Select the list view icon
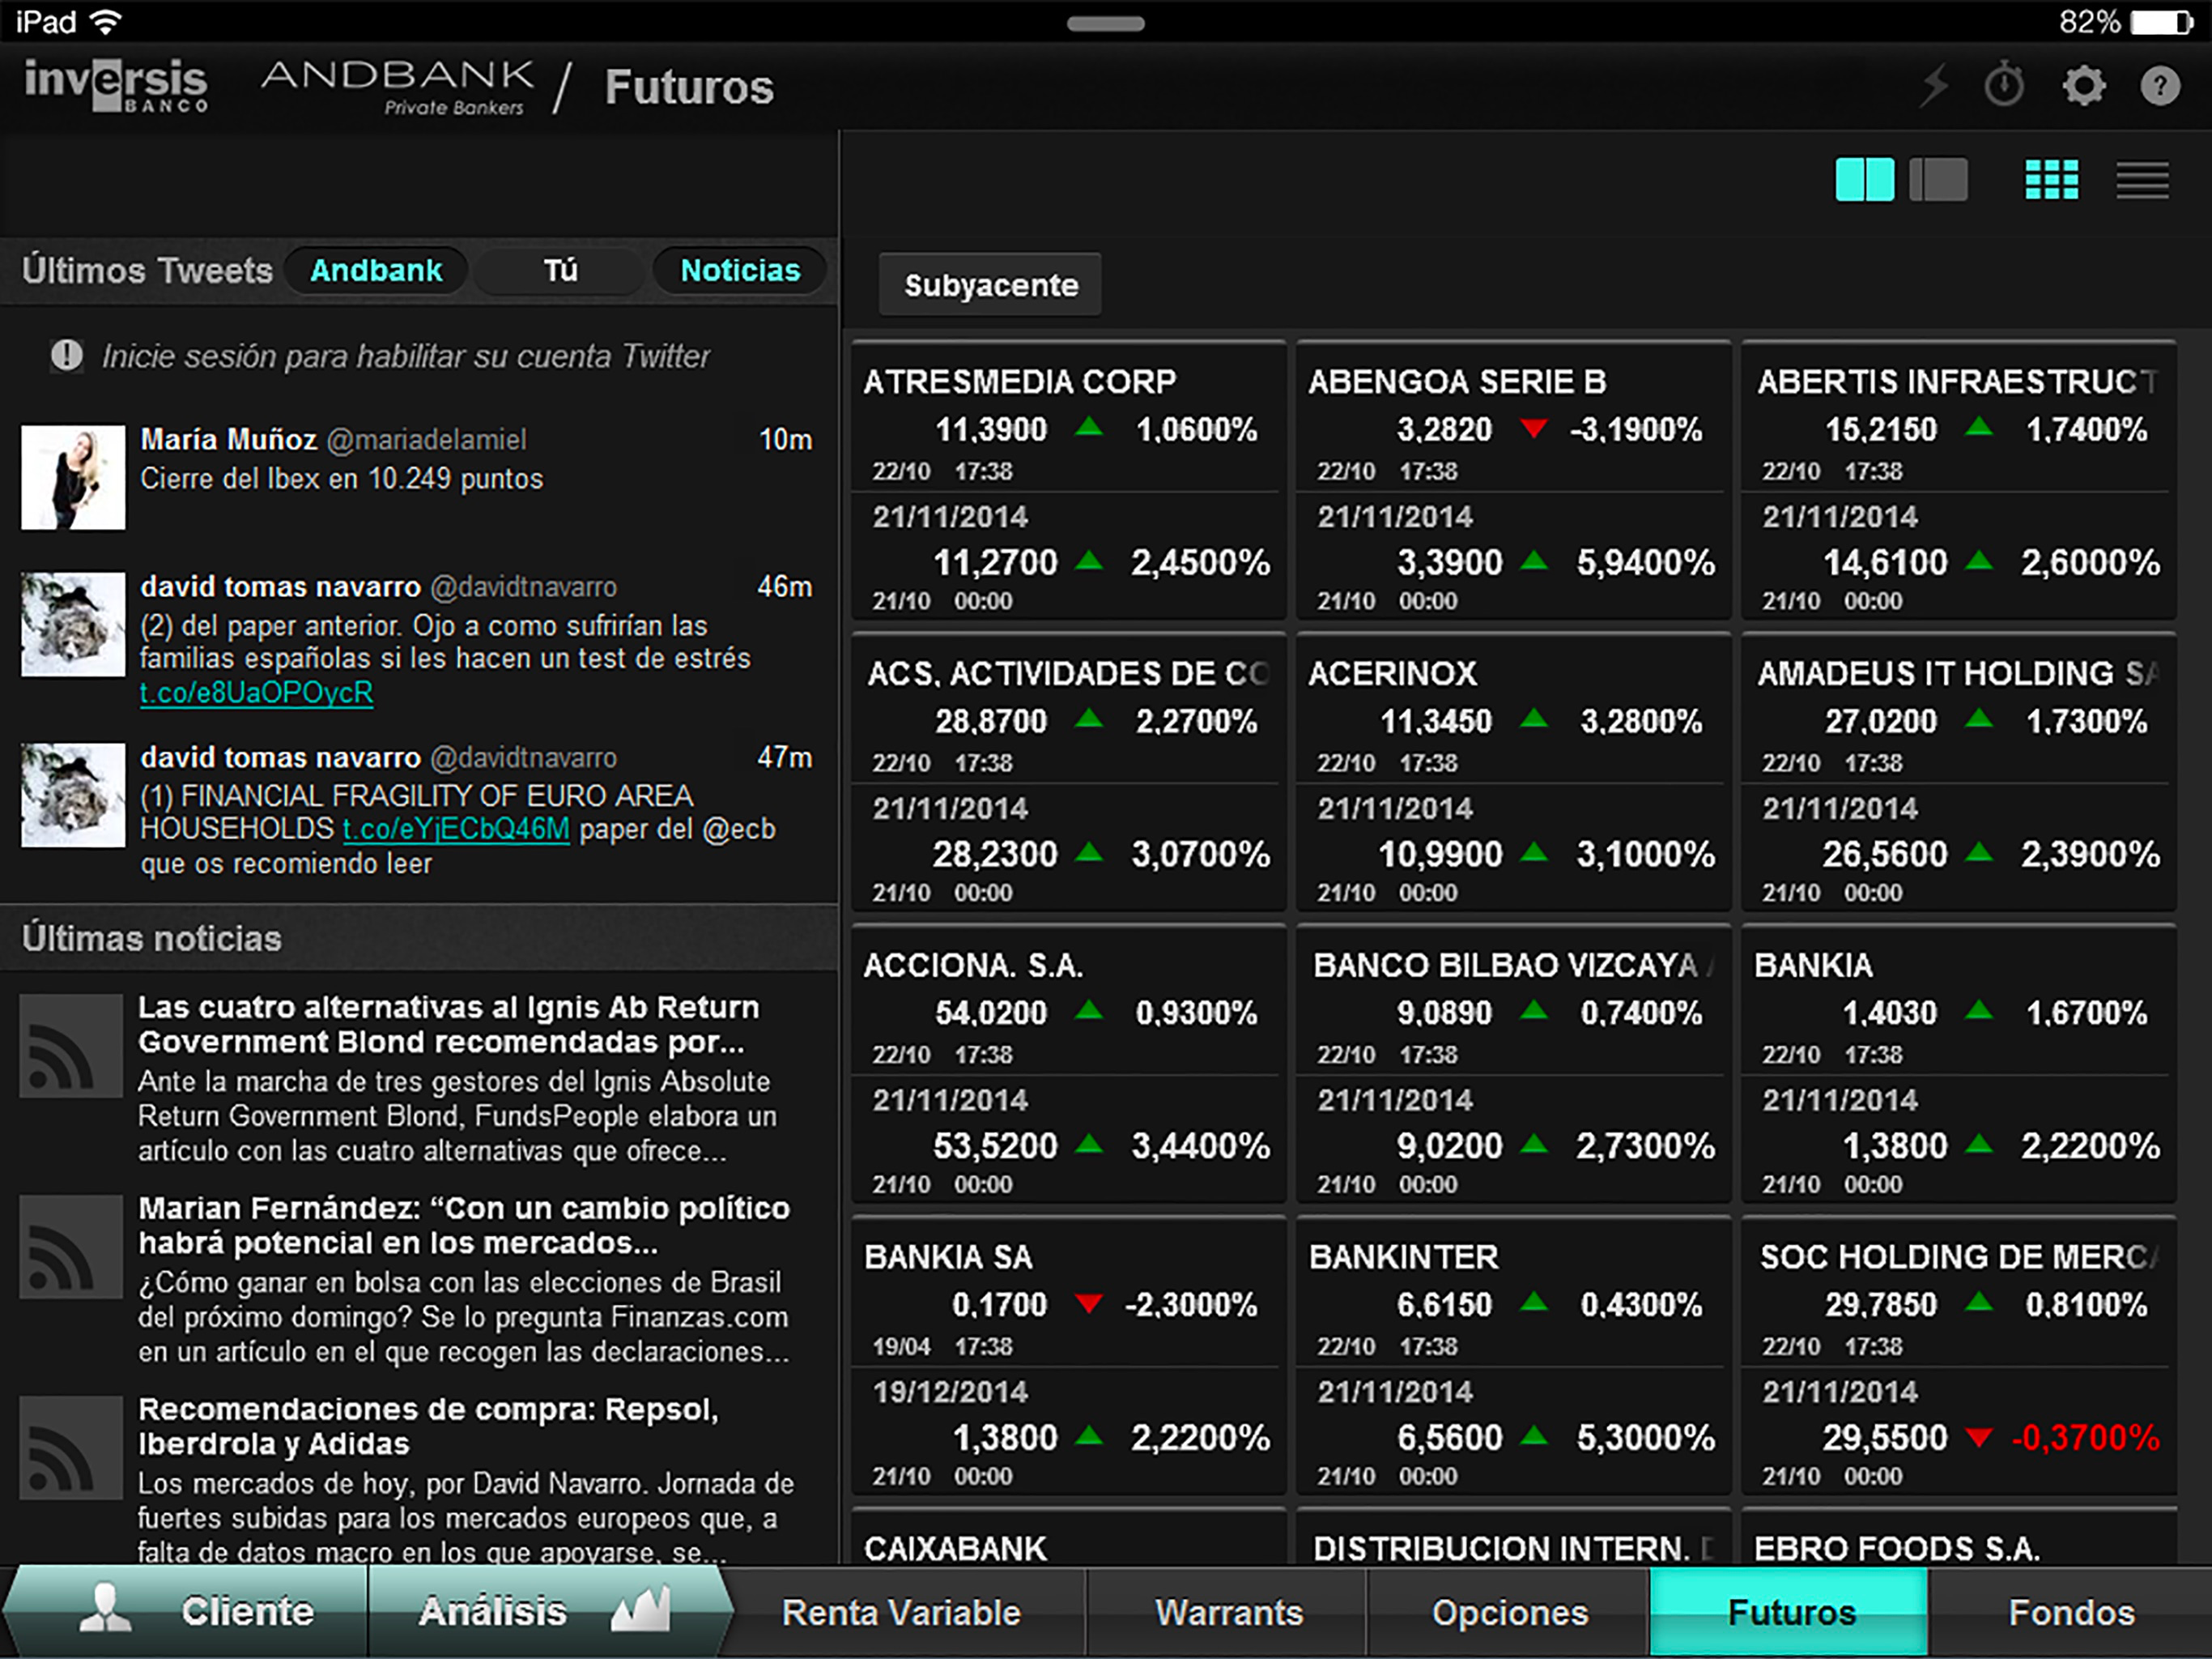2212x1659 pixels. point(2142,180)
